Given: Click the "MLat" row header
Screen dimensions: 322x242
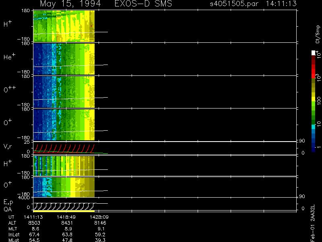Looking at the screenshot, I should click(14, 240).
